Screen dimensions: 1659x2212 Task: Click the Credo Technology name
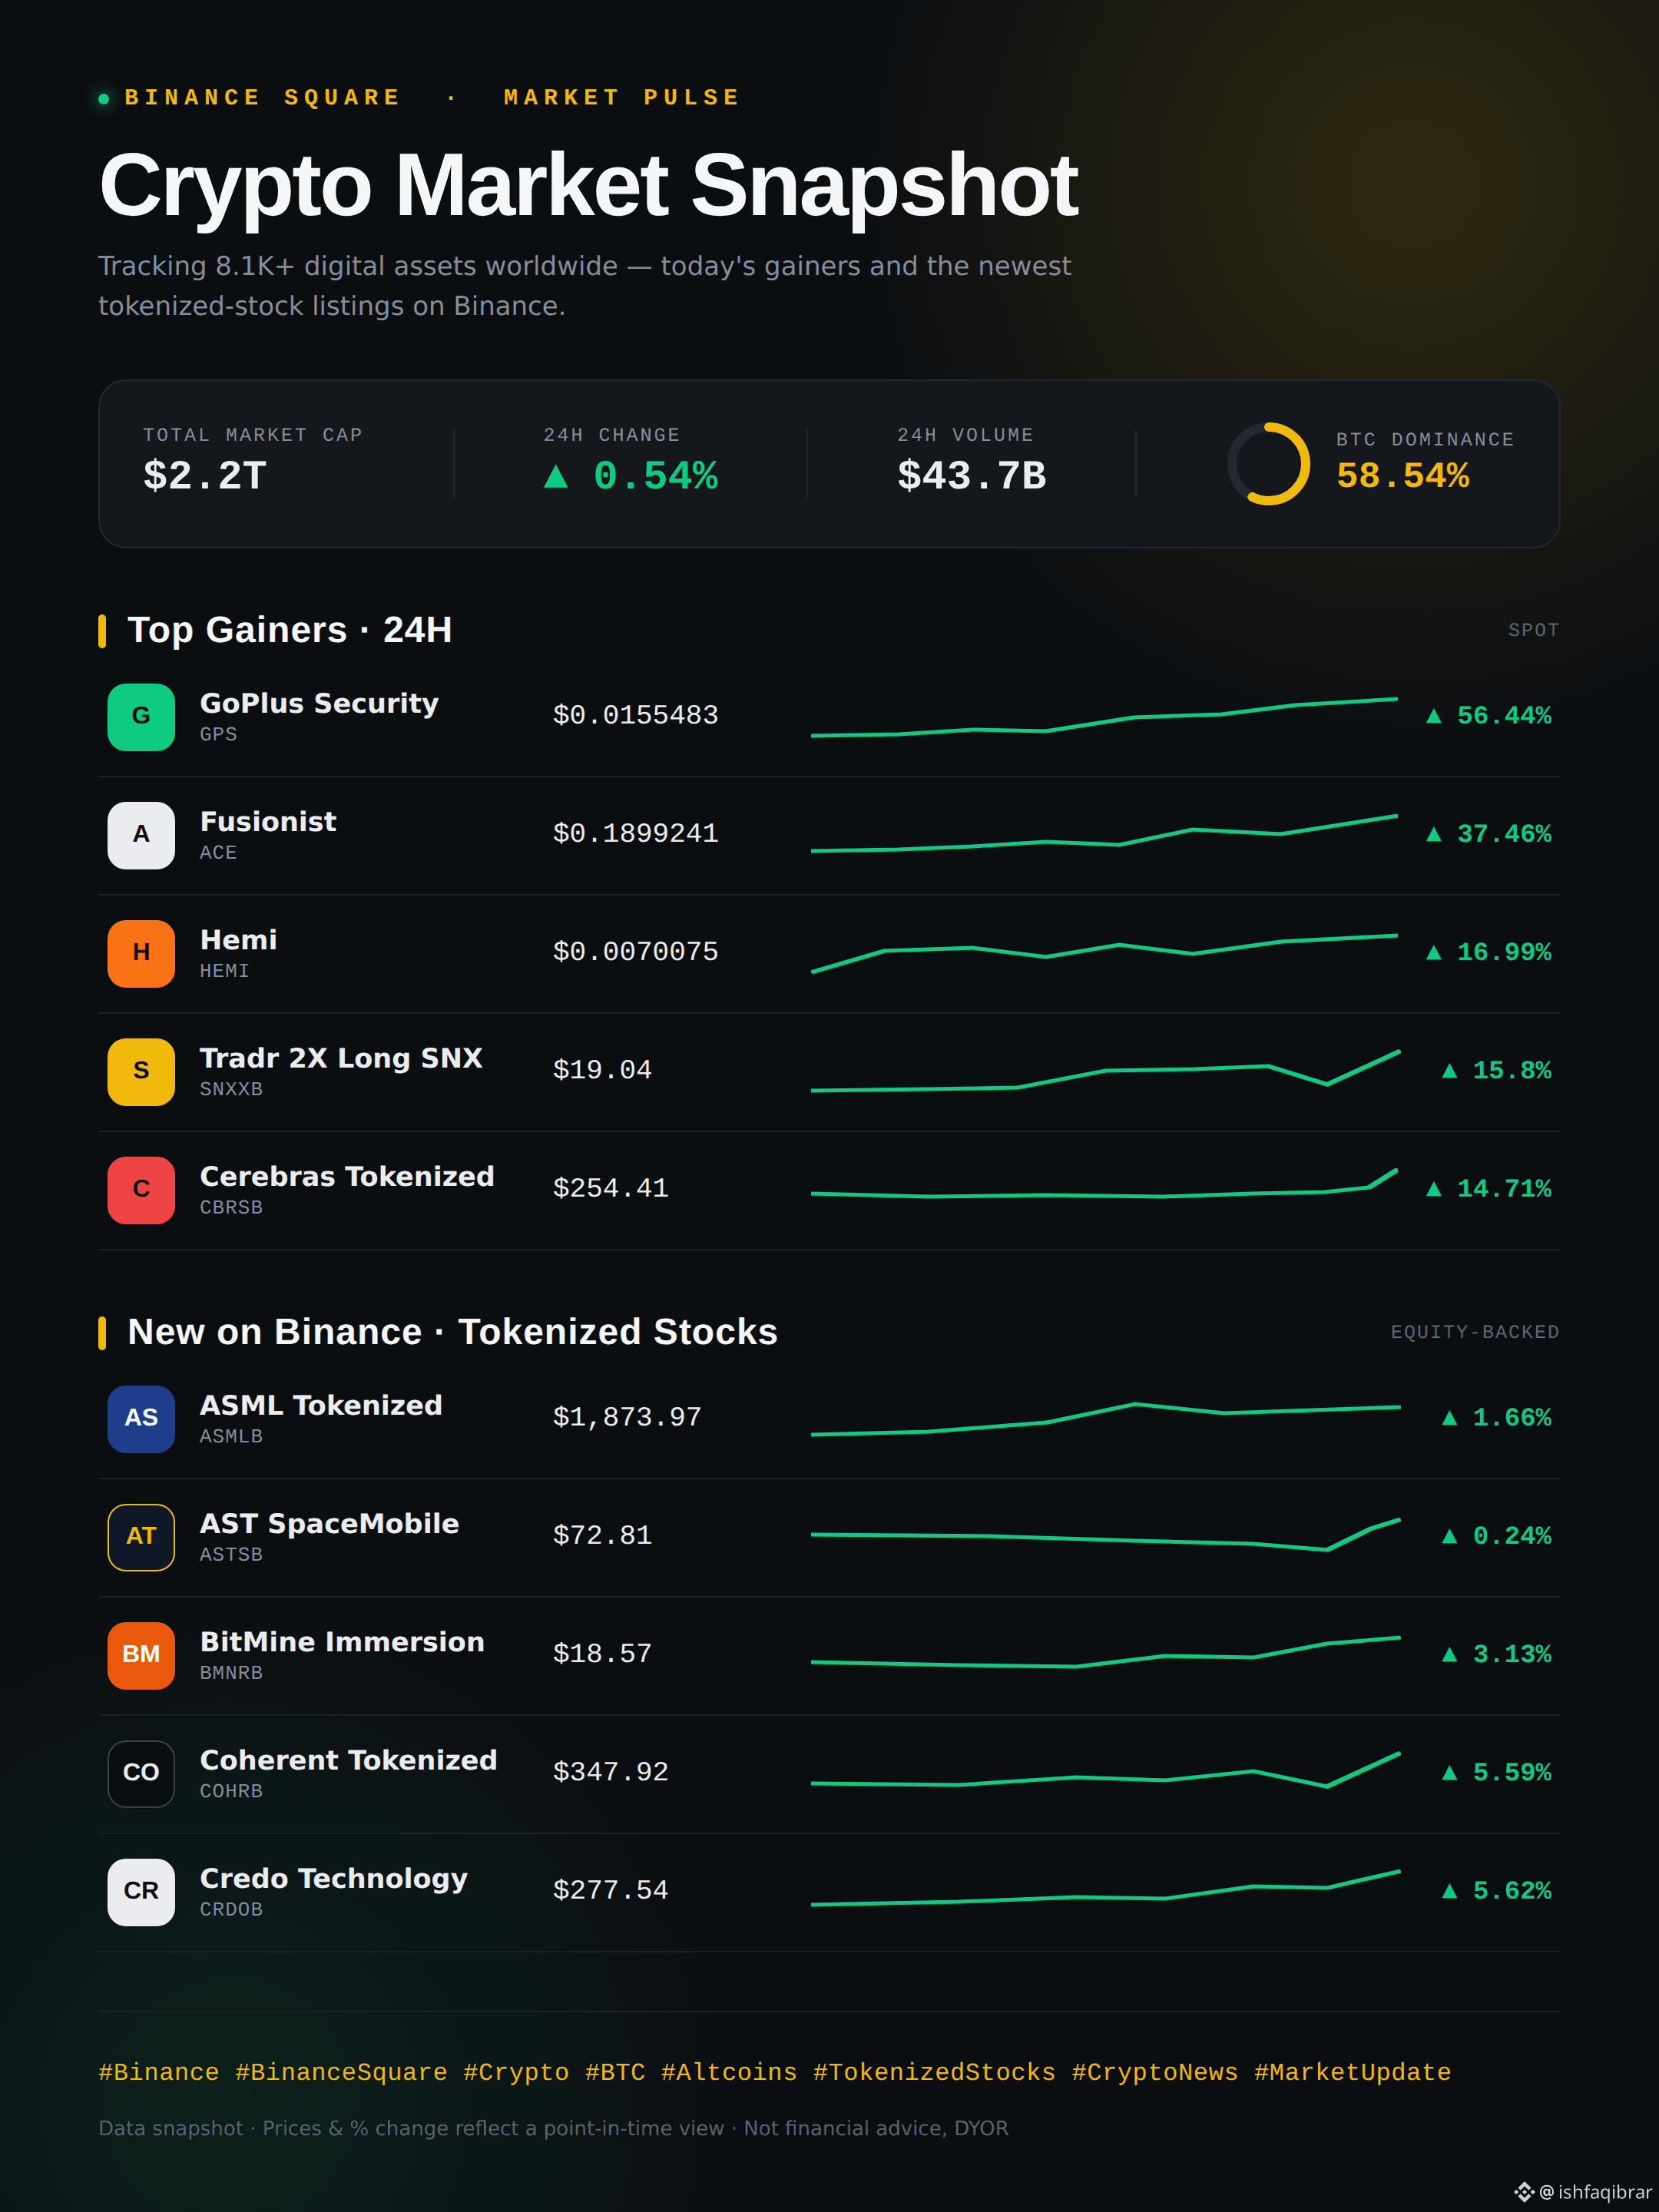point(334,1879)
